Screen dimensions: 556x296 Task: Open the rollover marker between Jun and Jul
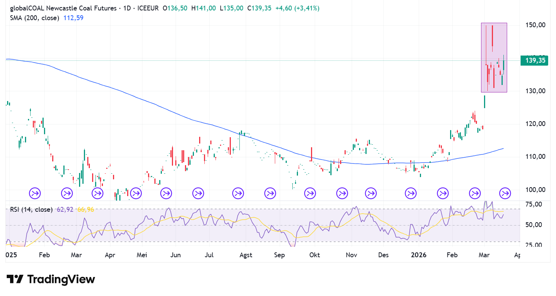(198, 193)
